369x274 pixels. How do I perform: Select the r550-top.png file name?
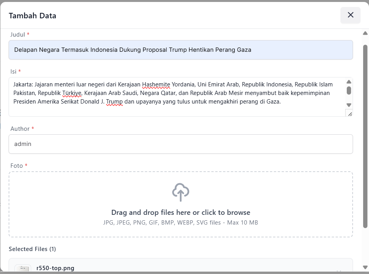[x=55, y=268]
